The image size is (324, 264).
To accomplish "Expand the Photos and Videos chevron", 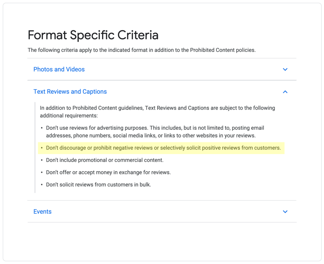I will [285, 69].
